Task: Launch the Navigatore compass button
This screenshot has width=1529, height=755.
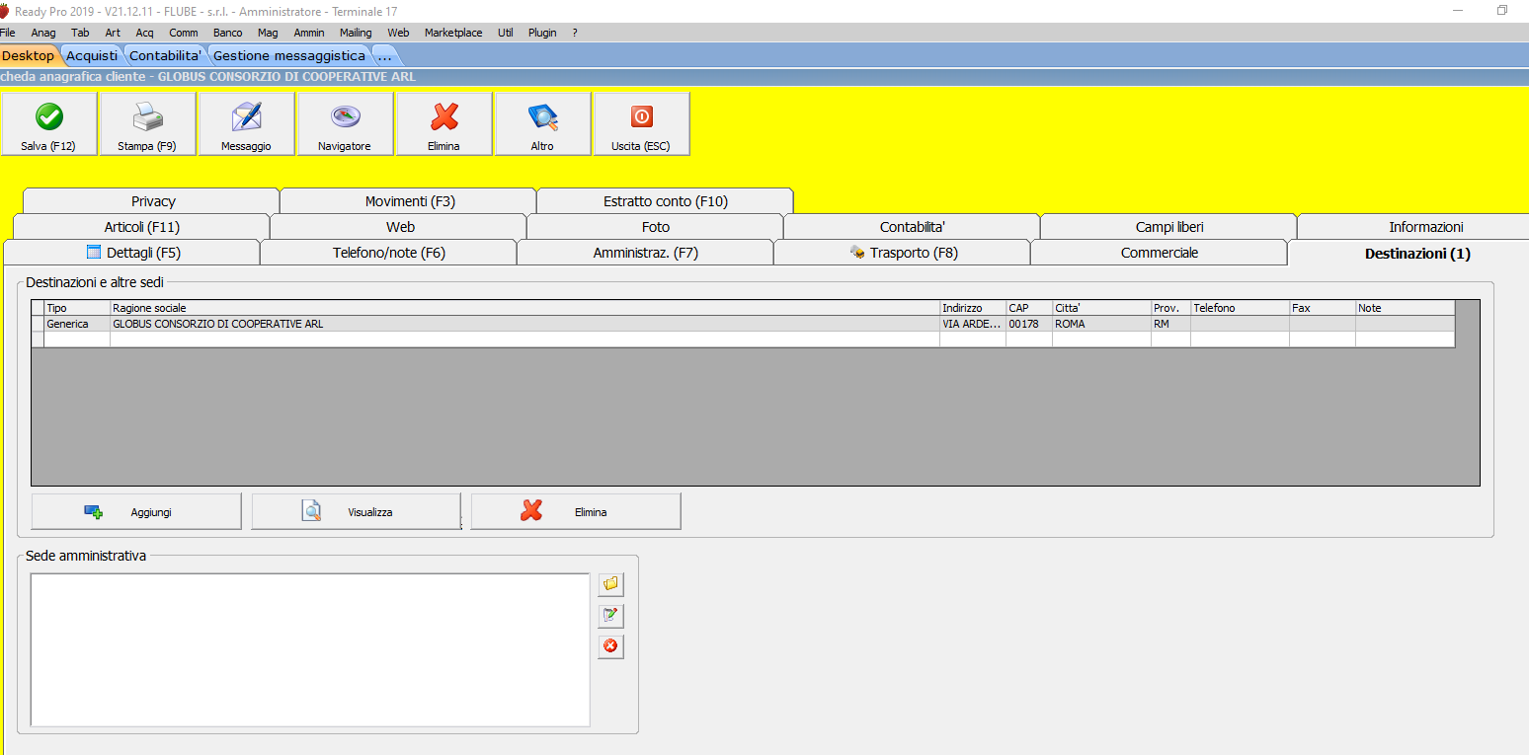Action: coord(346,124)
